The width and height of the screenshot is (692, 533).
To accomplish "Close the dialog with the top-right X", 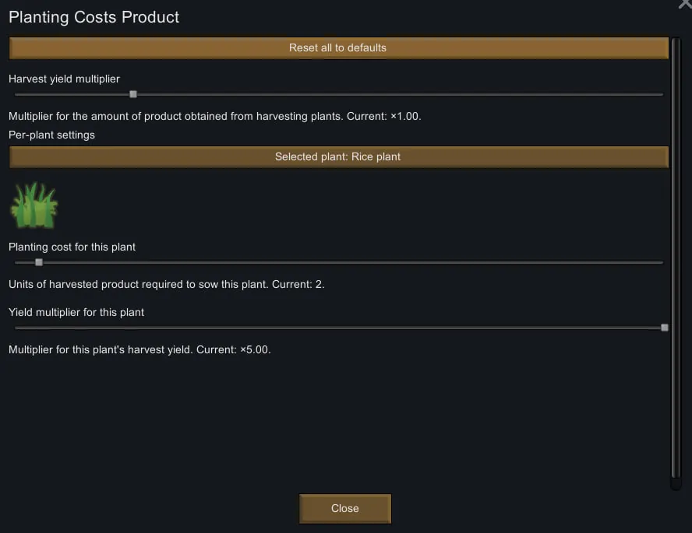I will click(685, 4).
